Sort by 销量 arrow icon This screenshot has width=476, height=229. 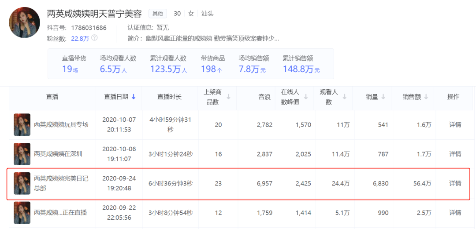383,97
